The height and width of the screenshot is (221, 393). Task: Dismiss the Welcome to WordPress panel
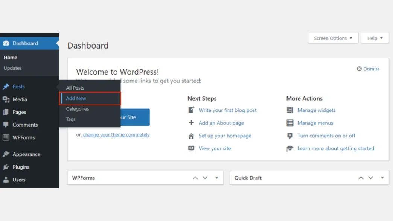[x=368, y=69]
